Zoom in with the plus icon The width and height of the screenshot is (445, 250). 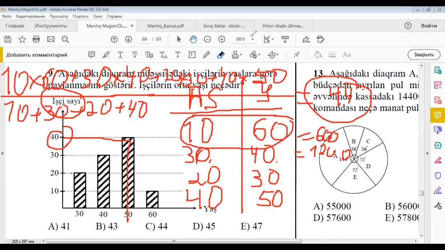pyautogui.click(x=222, y=39)
